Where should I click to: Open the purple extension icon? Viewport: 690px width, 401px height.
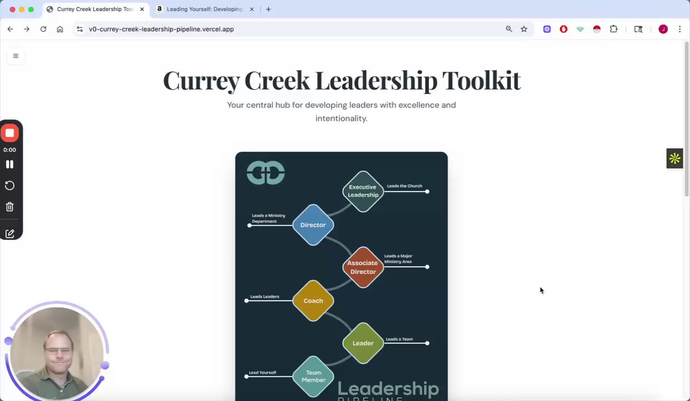click(547, 29)
